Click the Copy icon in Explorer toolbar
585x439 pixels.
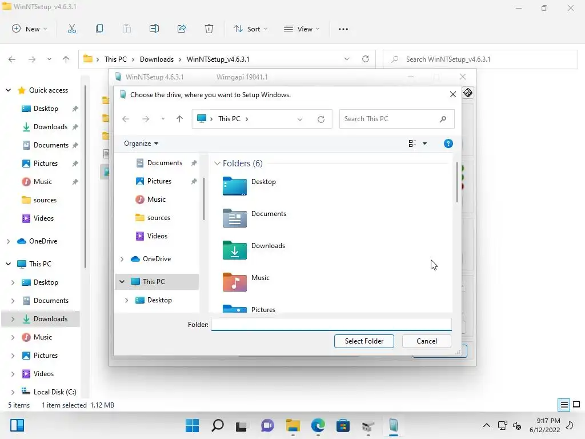pyautogui.click(x=99, y=29)
